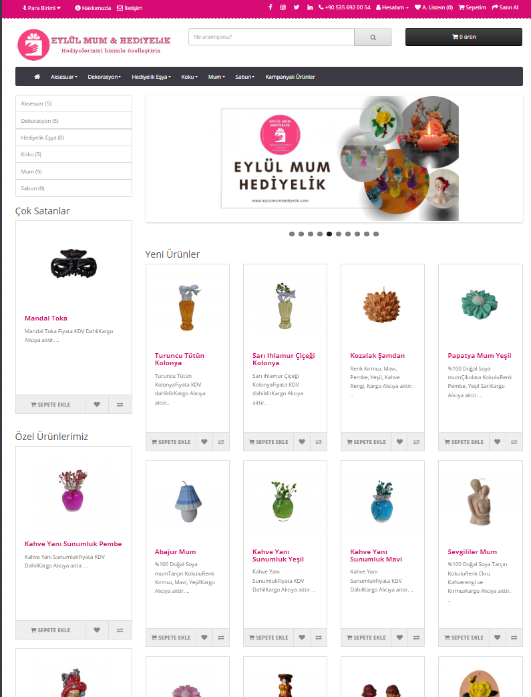Expand the Mum menu dropdown

[216, 77]
